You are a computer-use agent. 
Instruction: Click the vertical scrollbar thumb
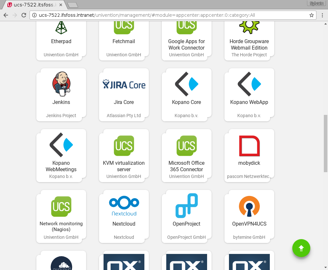pyautogui.click(x=325, y=144)
